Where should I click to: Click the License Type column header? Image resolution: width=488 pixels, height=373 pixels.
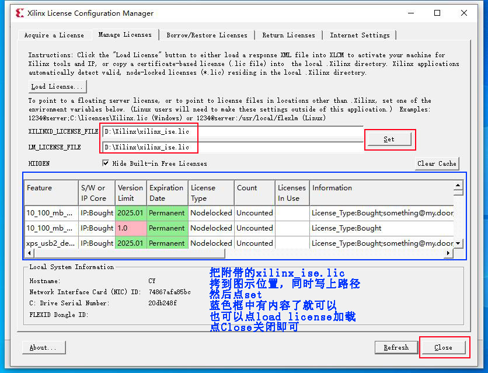click(x=211, y=193)
